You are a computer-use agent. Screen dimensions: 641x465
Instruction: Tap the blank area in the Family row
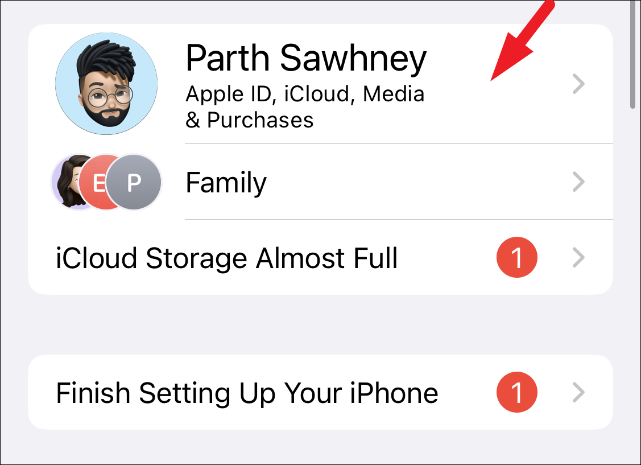tap(417, 182)
